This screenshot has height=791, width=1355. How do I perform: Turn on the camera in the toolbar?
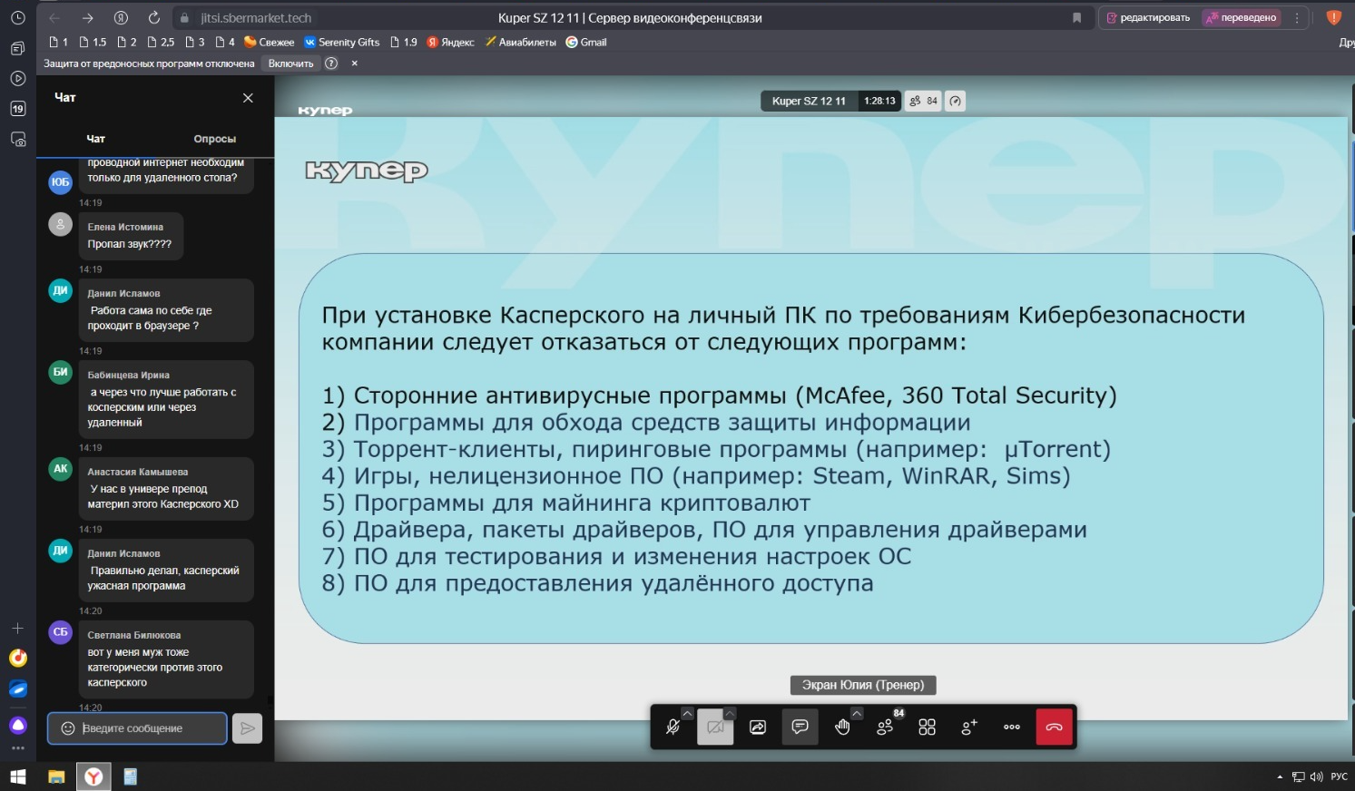pyautogui.click(x=715, y=728)
